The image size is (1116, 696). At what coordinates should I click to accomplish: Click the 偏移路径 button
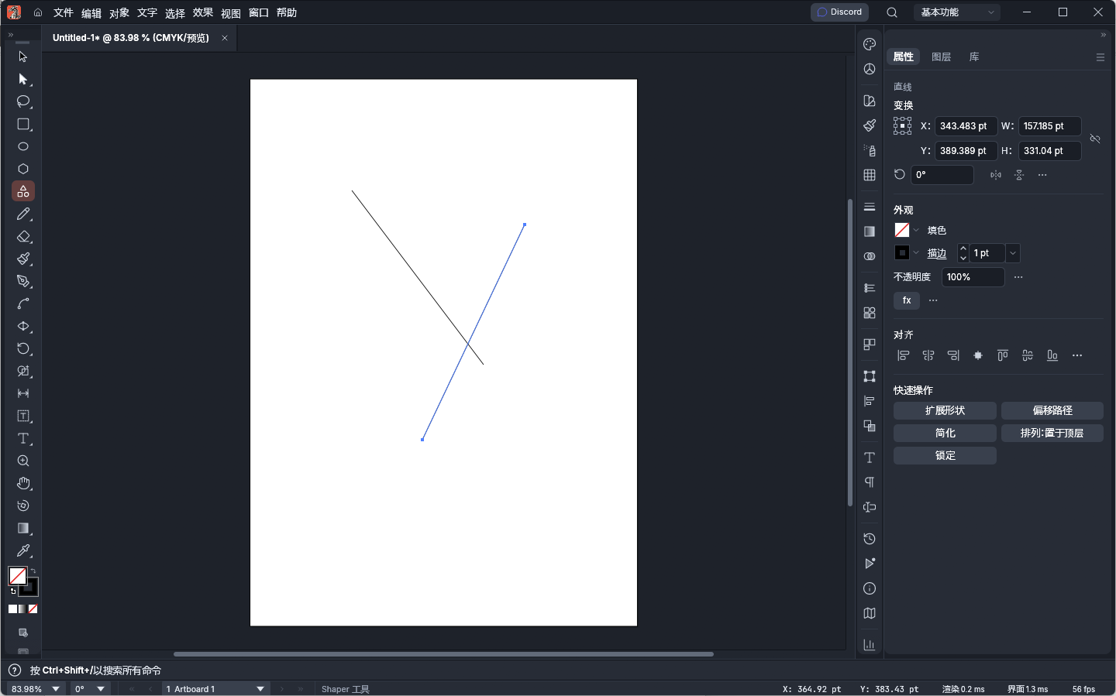coord(1052,410)
